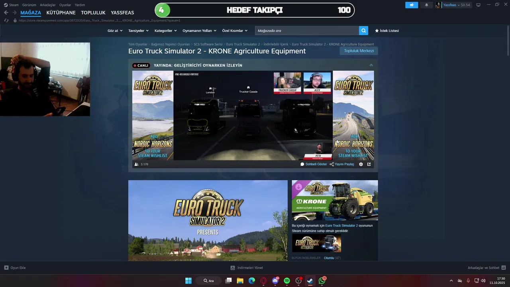Collapse the live broadcast panel

coord(371,65)
